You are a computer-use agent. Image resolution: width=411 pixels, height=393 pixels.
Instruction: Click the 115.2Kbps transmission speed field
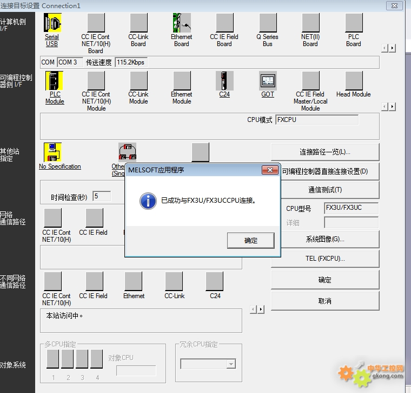[x=131, y=62]
